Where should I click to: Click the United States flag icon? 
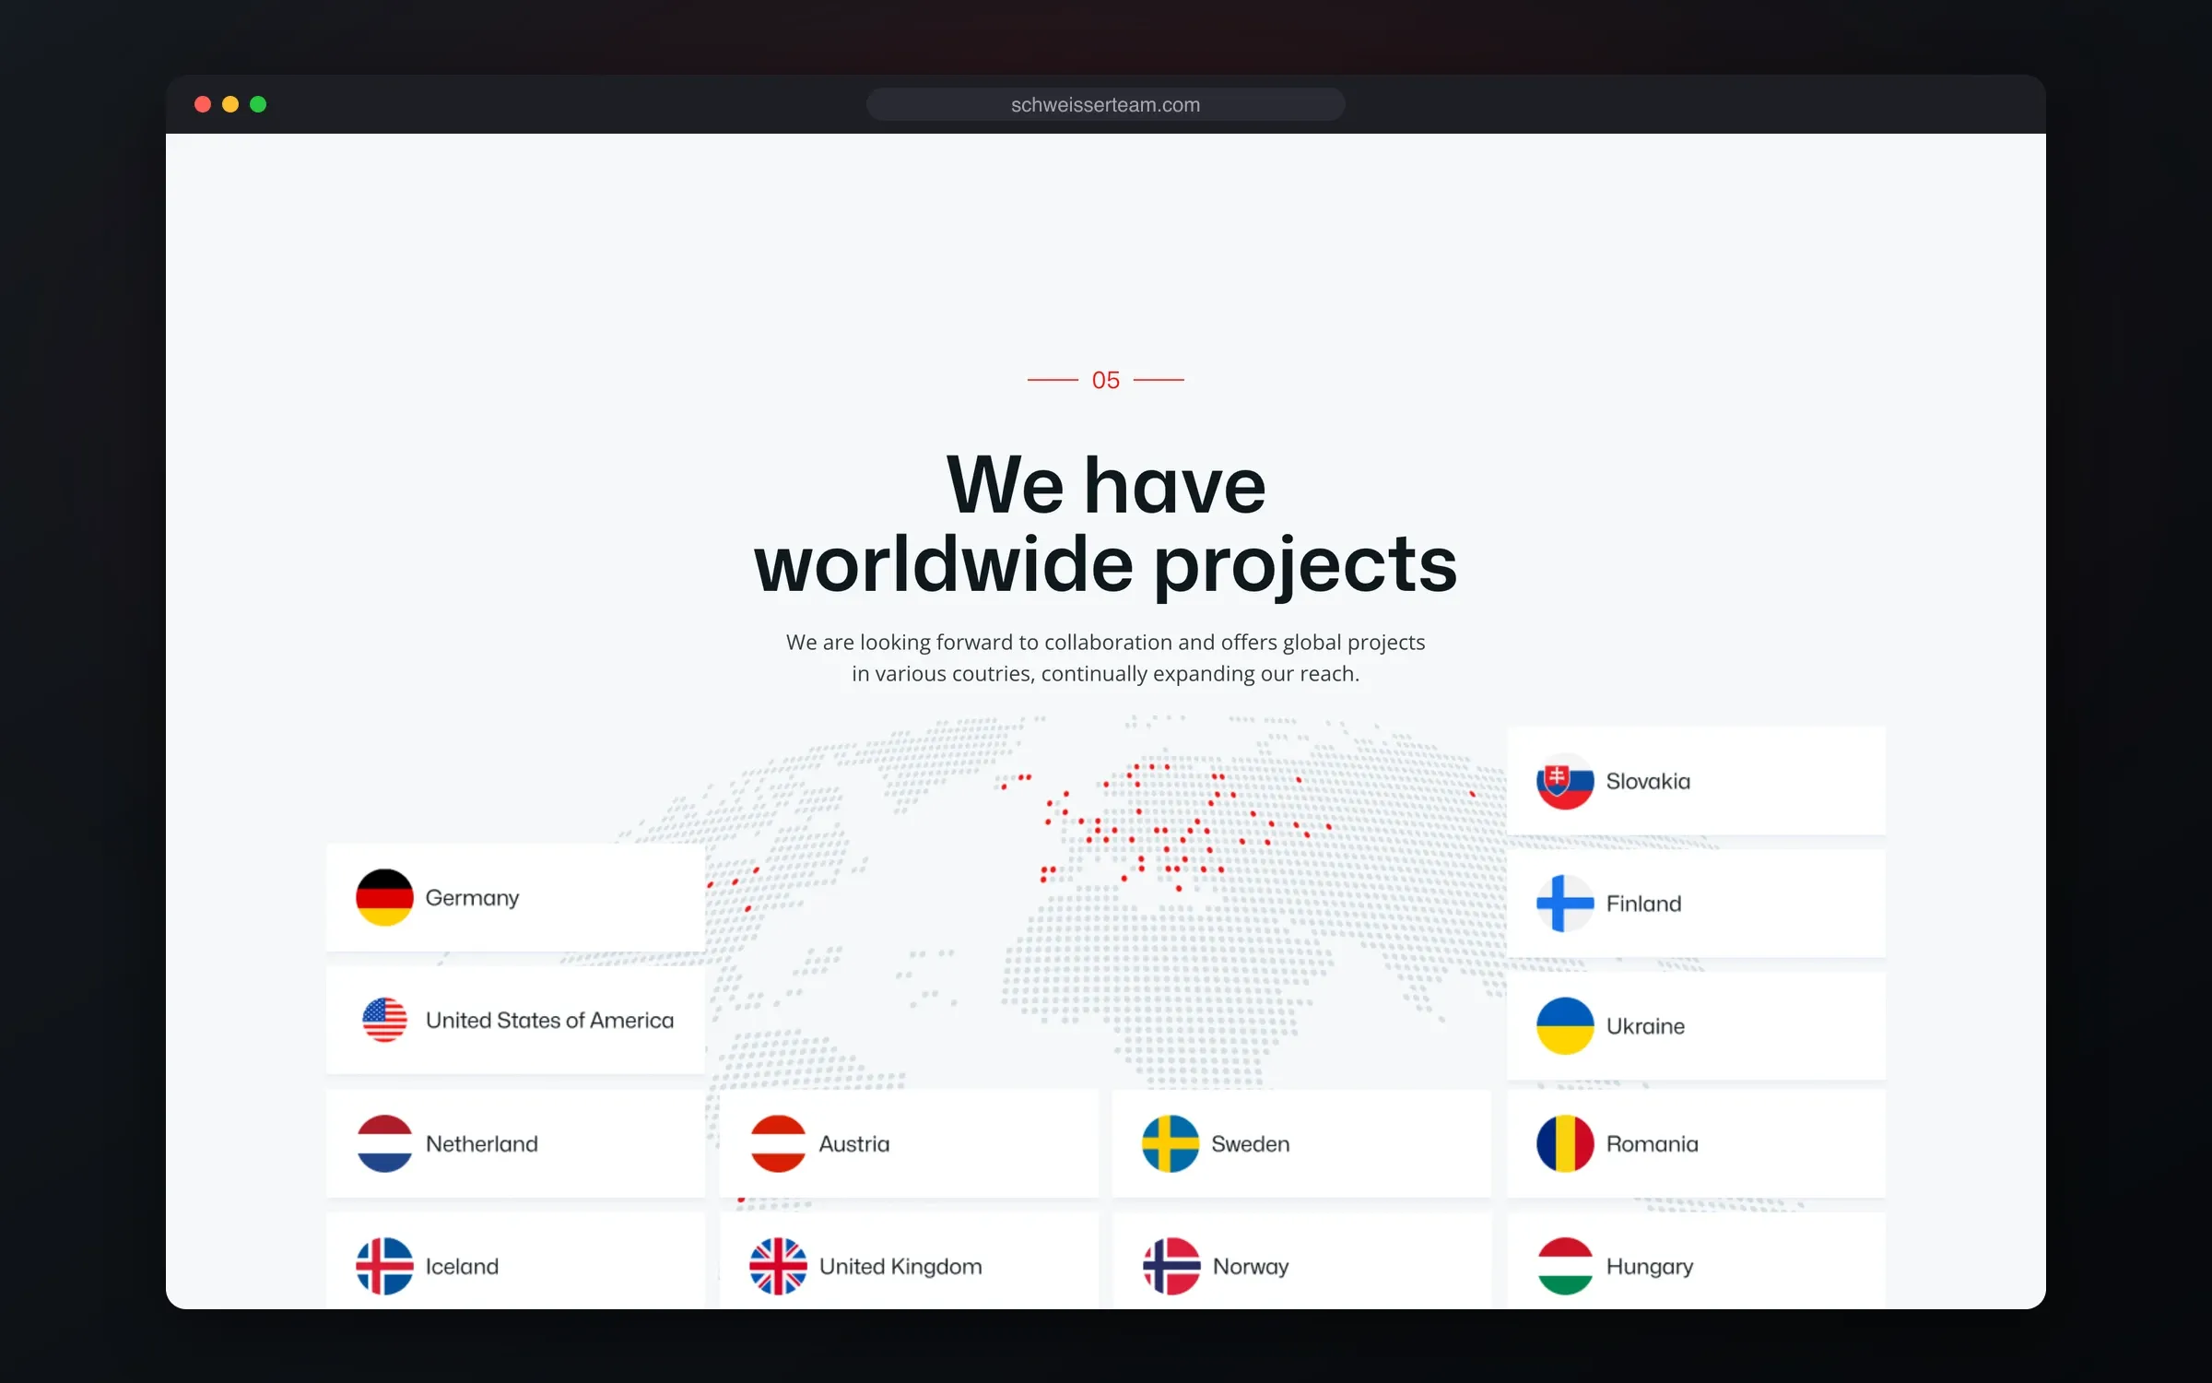click(384, 1020)
